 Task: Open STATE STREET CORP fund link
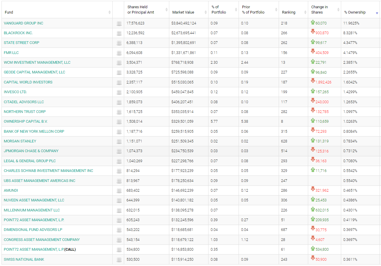22,43
